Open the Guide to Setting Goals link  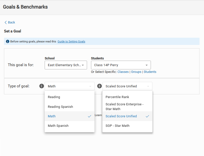point(71,41)
